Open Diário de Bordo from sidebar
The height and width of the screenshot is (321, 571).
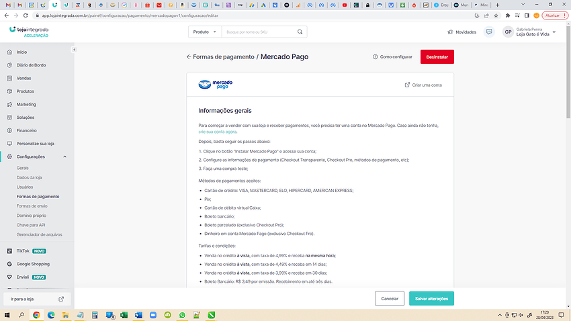click(x=31, y=65)
